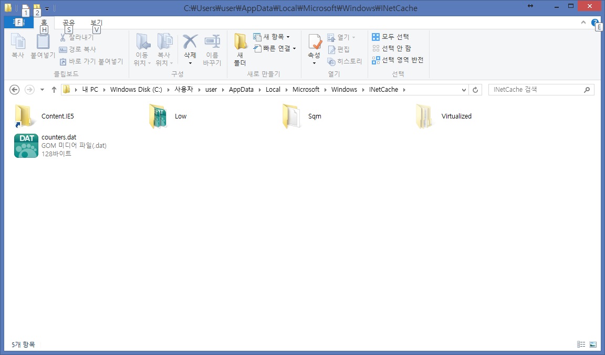This screenshot has width=605, height=355.
Task: Click the 삭제 (Delete) red X icon
Action: (190, 42)
